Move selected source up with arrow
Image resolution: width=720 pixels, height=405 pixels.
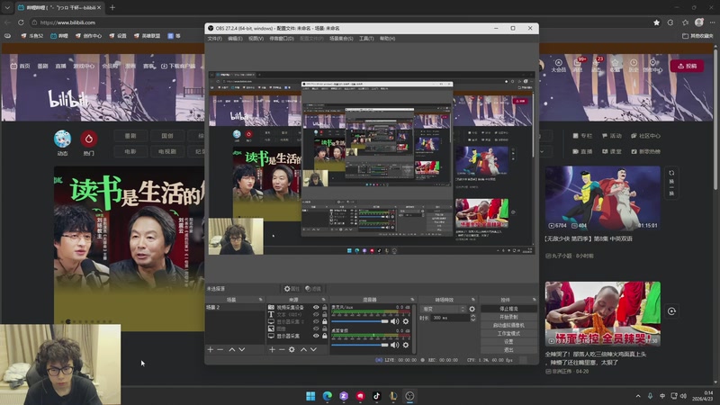(303, 349)
